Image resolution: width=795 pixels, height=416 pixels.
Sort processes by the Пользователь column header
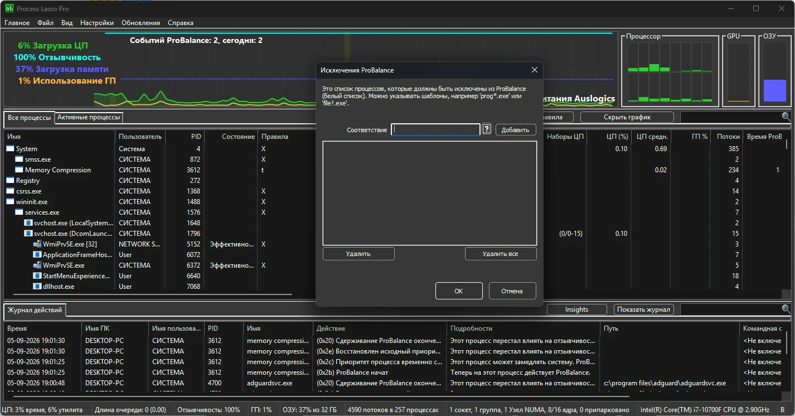[x=140, y=137]
